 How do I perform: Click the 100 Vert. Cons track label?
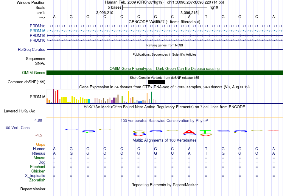(x=17, y=128)
